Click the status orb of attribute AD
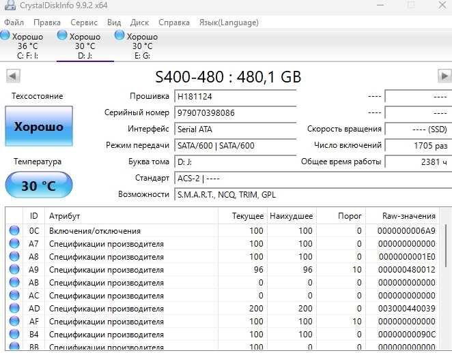The image size is (452, 353). [x=14, y=308]
